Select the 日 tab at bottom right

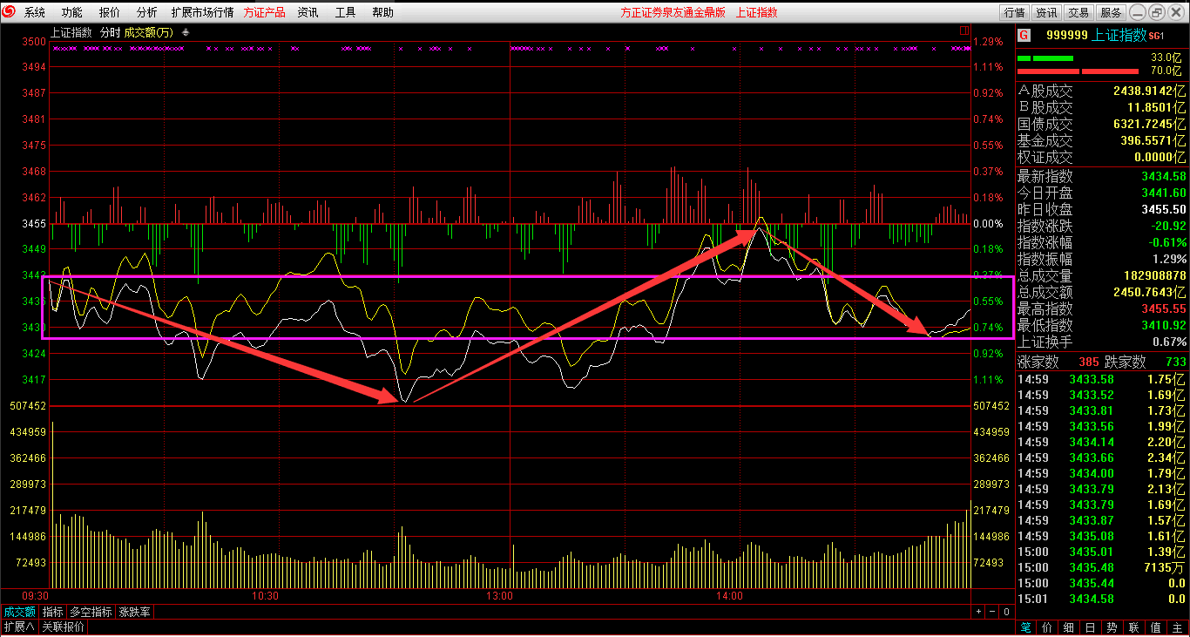[1091, 627]
